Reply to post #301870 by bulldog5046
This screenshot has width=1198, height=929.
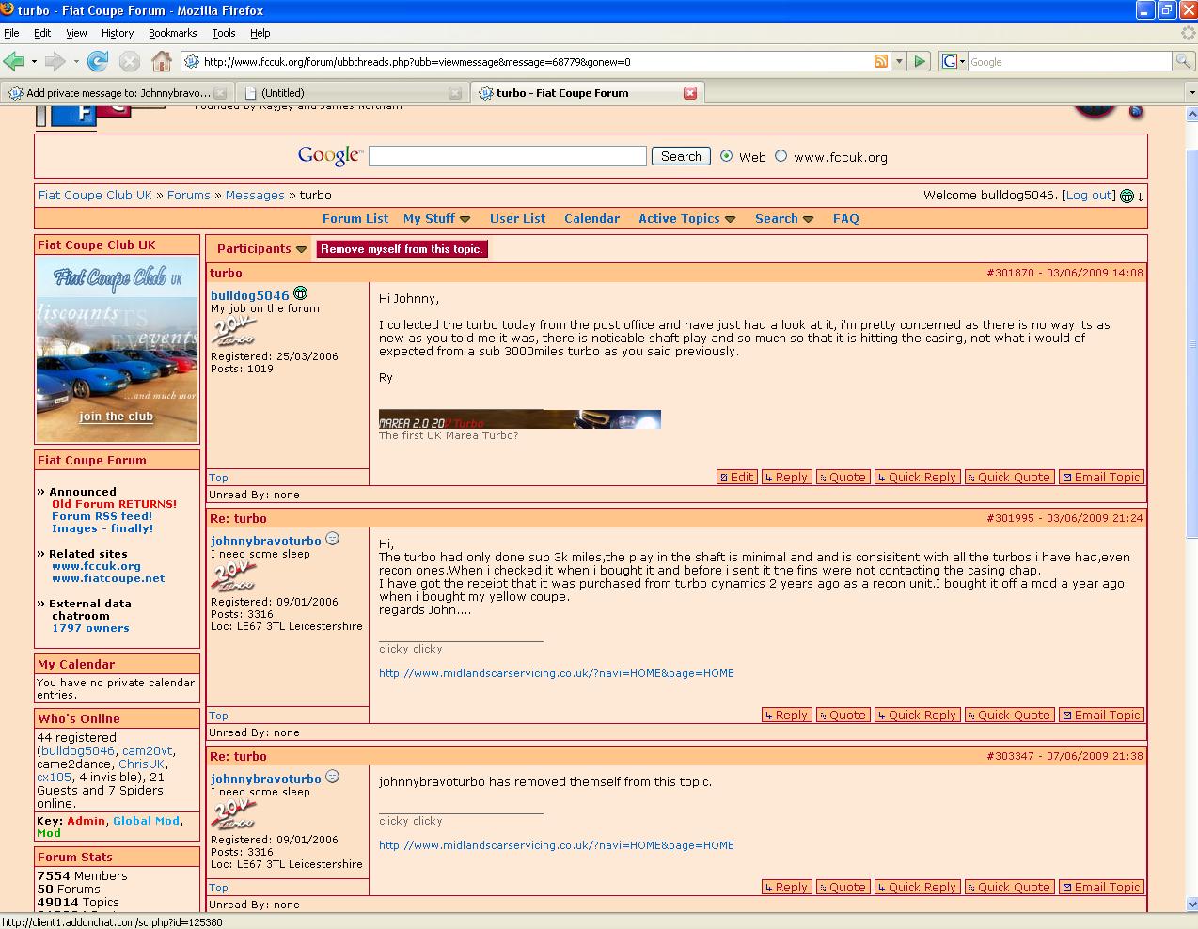pyautogui.click(x=786, y=477)
